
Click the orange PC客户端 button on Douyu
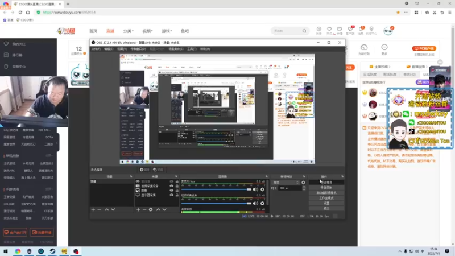424,48
